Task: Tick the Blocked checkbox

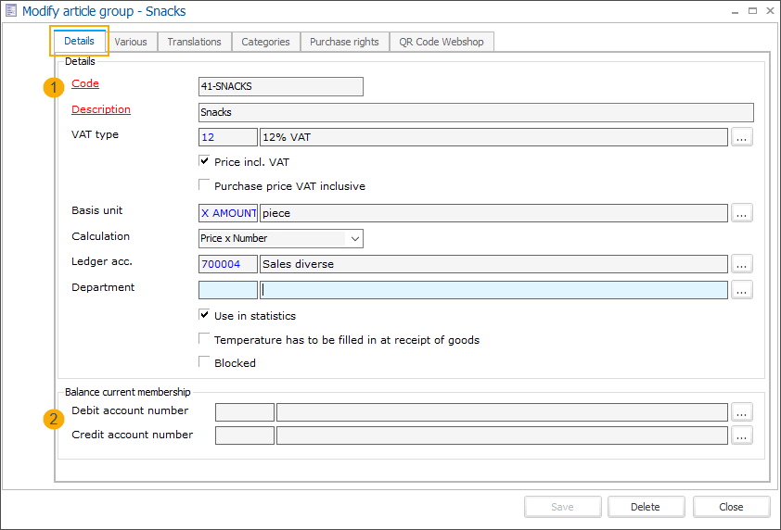Action: coord(205,362)
